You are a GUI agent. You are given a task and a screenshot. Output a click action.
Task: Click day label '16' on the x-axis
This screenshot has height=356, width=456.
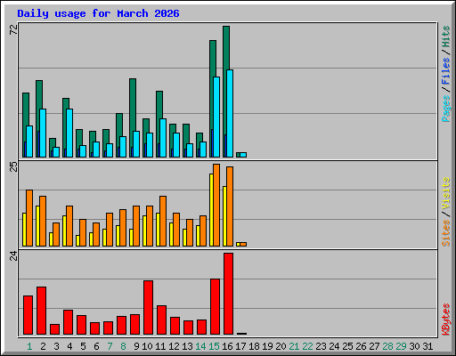(x=227, y=346)
